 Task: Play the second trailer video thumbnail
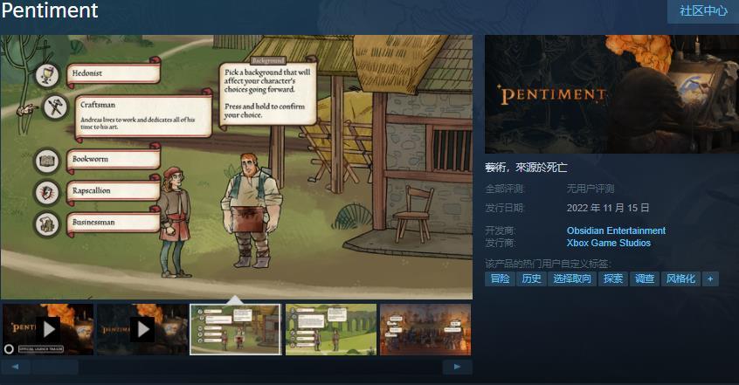click(x=142, y=329)
